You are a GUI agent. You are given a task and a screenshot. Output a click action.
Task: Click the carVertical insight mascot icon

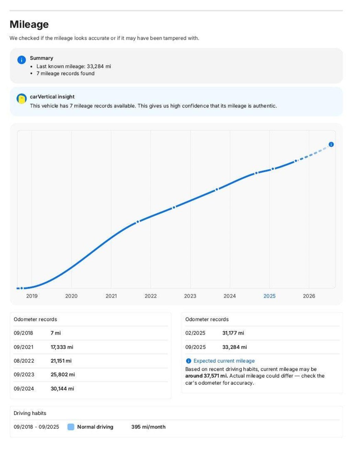tap(22, 99)
